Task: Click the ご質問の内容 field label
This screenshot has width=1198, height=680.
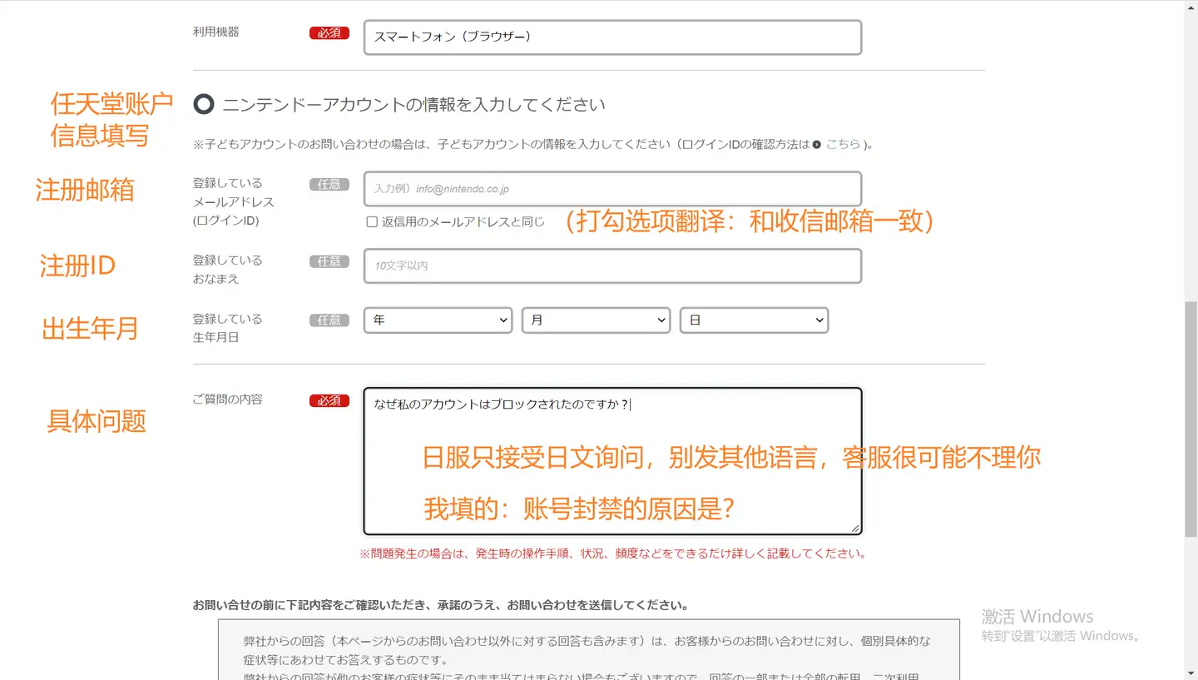Action: coord(227,400)
